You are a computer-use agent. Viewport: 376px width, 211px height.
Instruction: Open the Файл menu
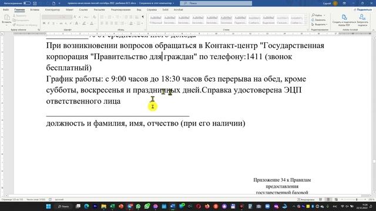click(x=6, y=10)
